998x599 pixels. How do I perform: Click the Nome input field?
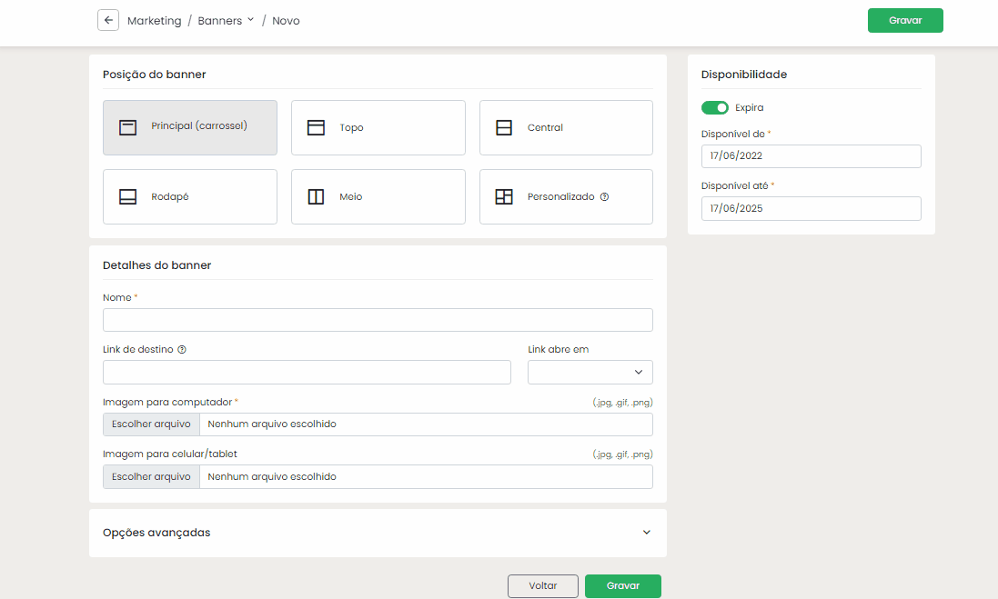tap(378, 320)
